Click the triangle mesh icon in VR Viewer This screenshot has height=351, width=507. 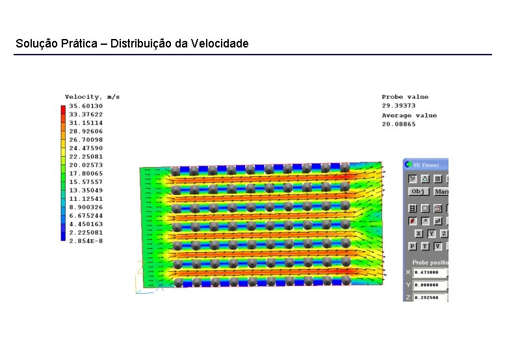point(425,179)
